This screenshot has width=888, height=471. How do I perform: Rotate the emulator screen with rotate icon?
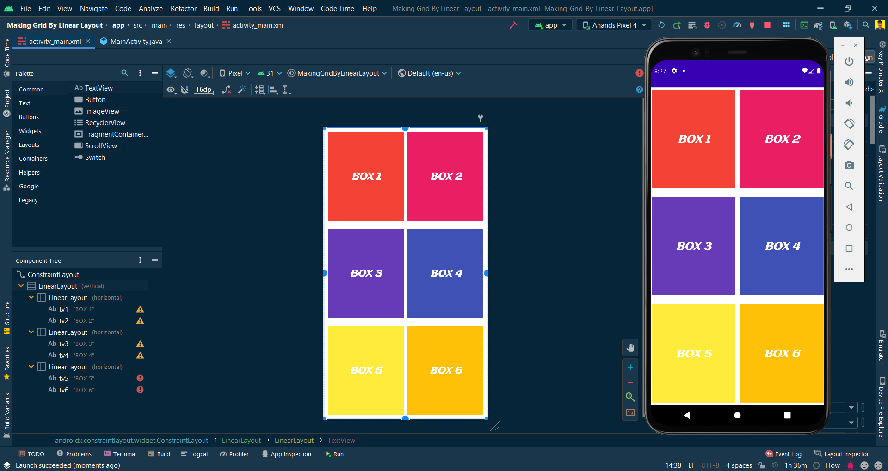point(849,124)
